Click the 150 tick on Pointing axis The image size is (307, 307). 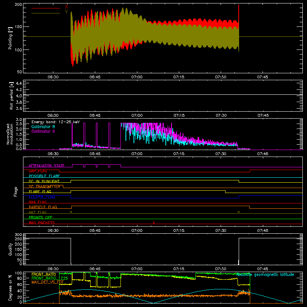coord(18,27)
